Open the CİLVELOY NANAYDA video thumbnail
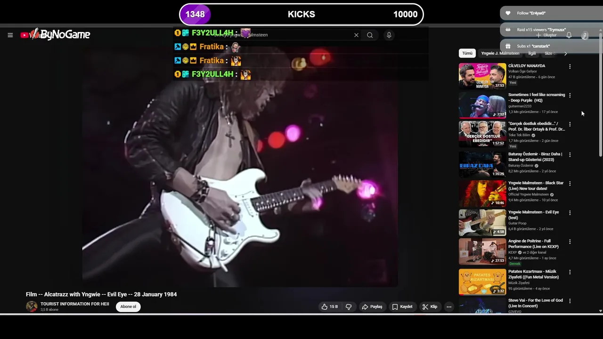This screenshot has width=603, height=339. (x=482, y=76)
